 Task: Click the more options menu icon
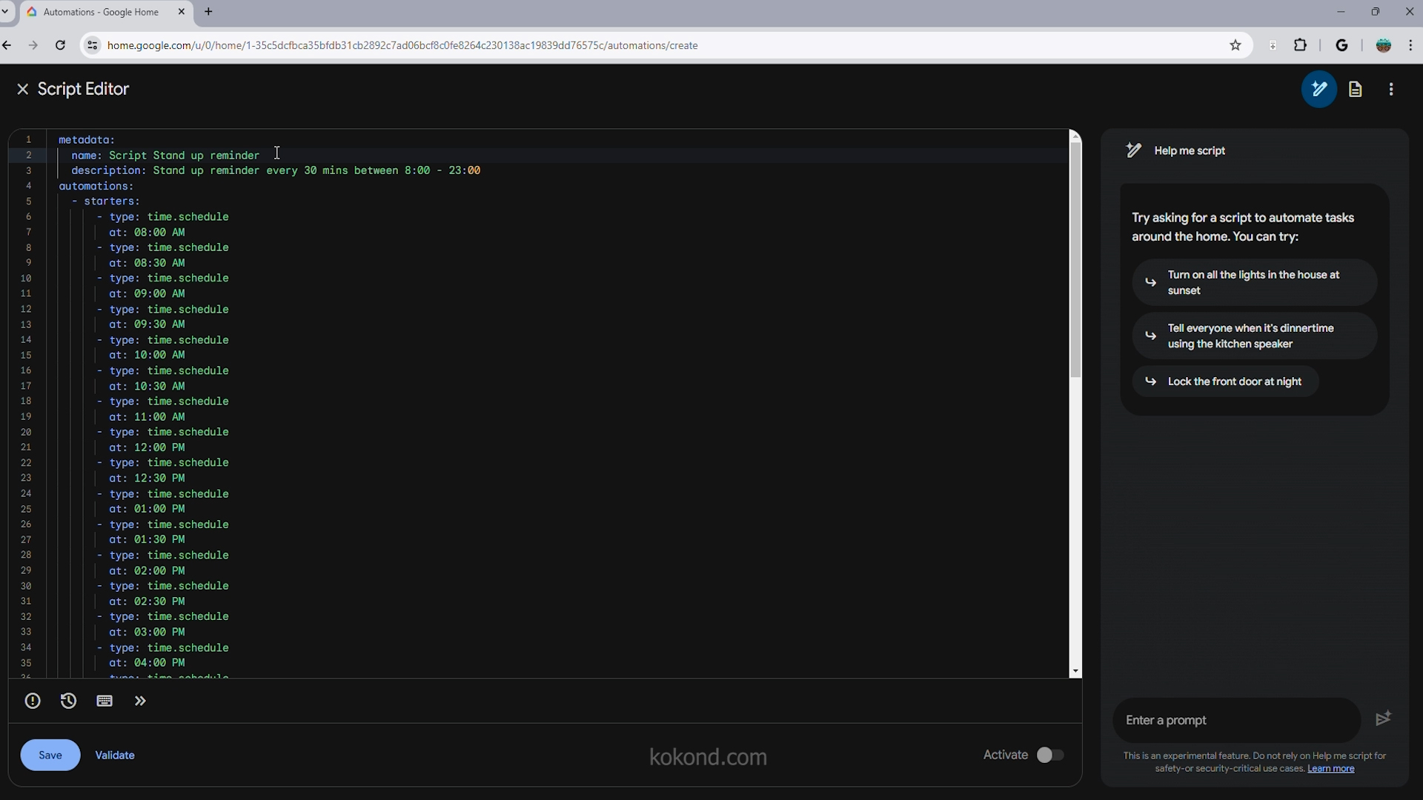(1390, 89)
